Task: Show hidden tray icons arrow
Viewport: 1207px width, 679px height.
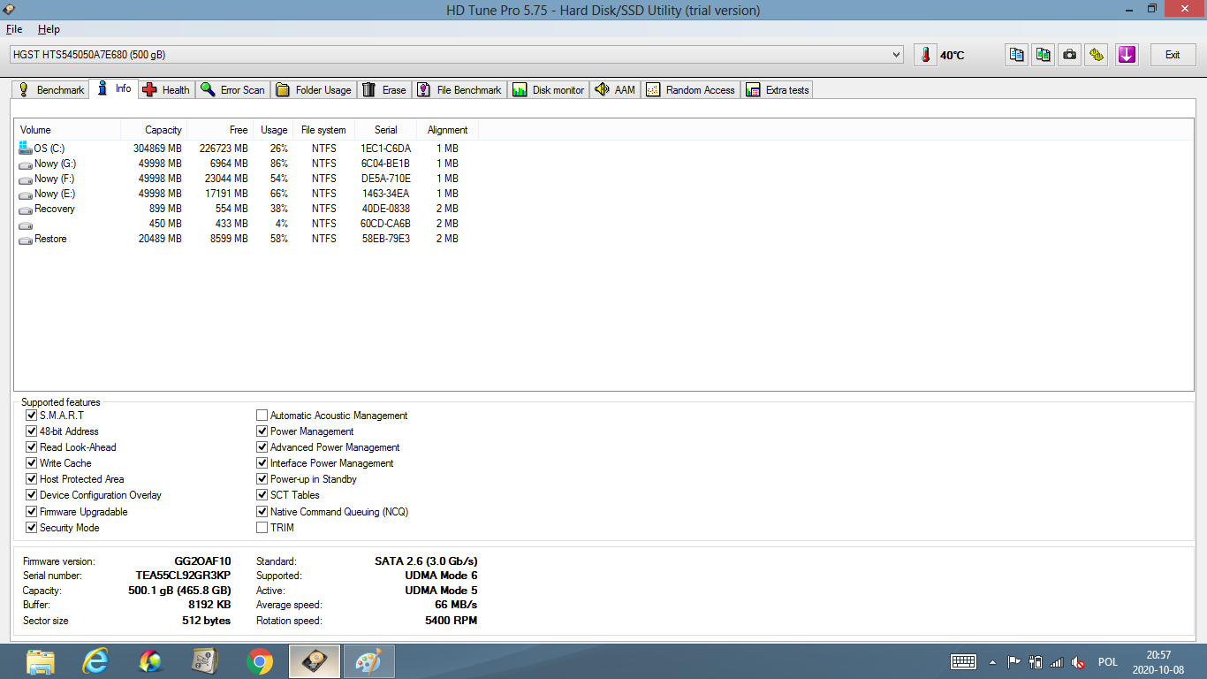Action: coord(992,661)
